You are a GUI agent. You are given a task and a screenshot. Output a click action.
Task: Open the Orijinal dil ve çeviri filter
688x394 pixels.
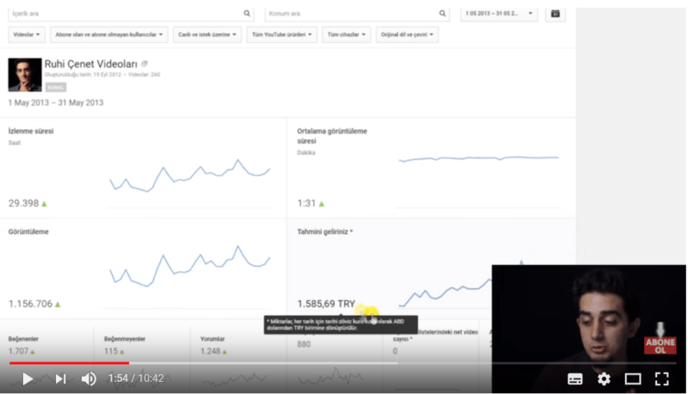tap(408, 34)
